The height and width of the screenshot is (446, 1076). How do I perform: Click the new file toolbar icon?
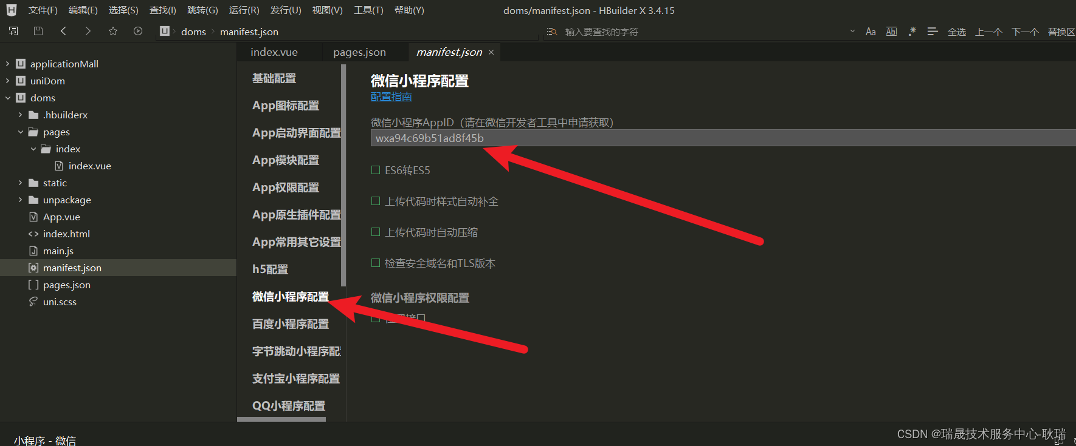pos(13,31)
